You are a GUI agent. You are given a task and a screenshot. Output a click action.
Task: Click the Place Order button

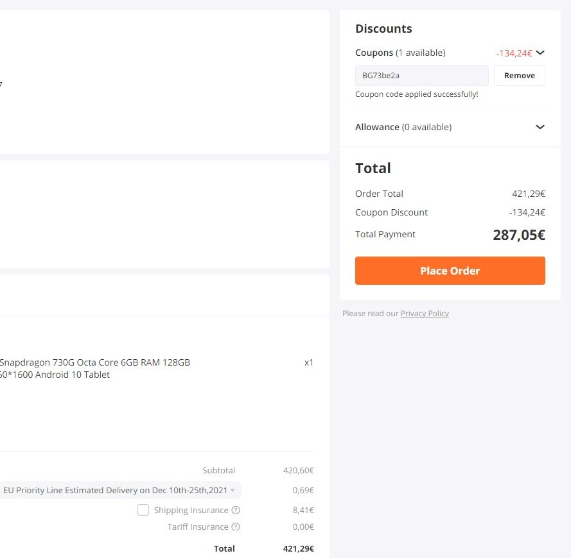point(450,271)
